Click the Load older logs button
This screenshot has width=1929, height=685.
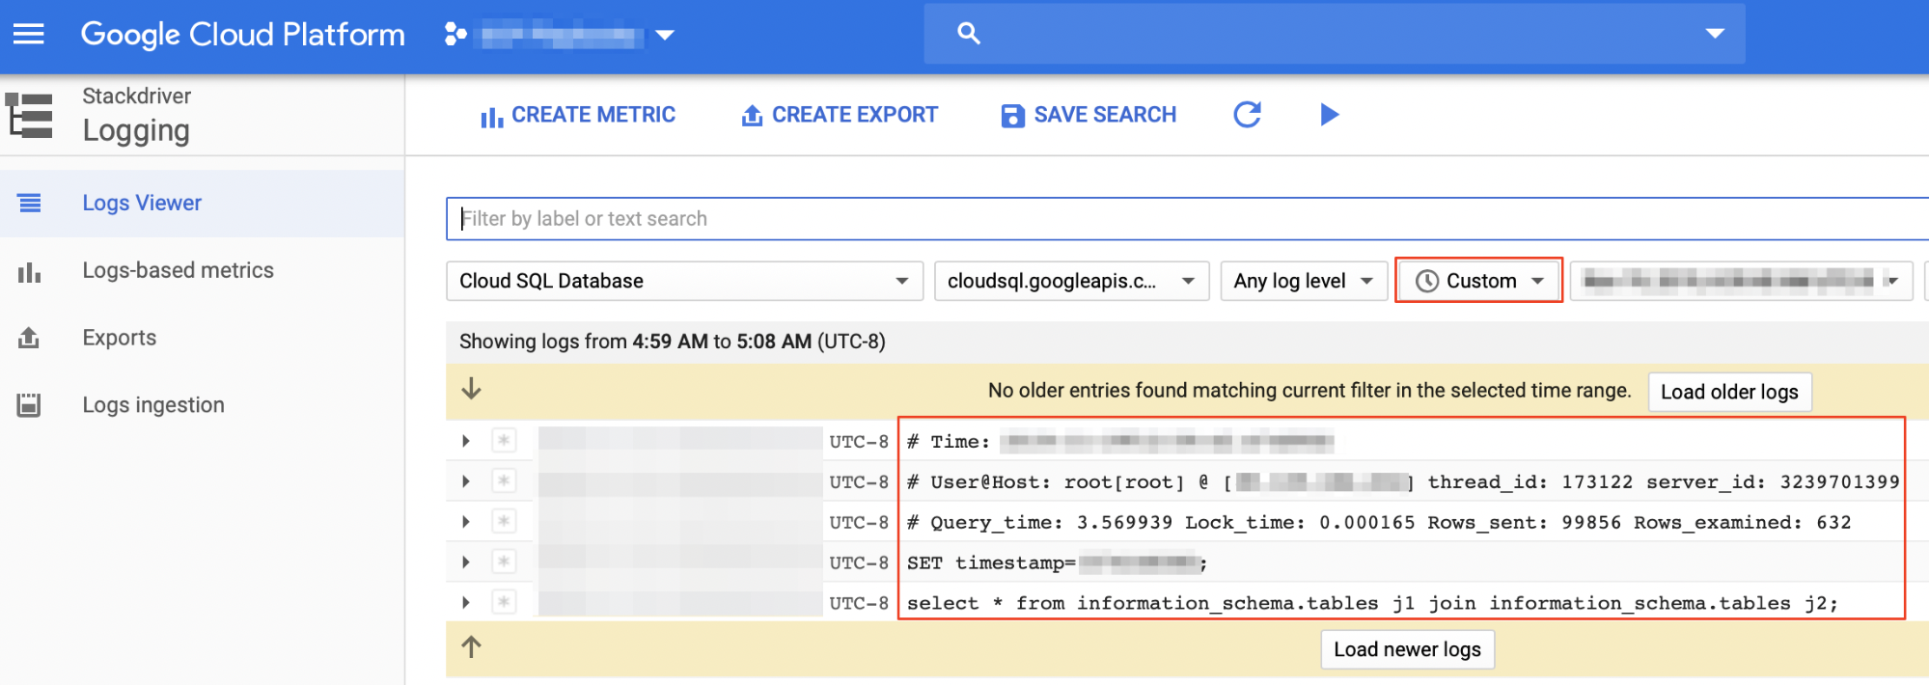point(1728,392)
